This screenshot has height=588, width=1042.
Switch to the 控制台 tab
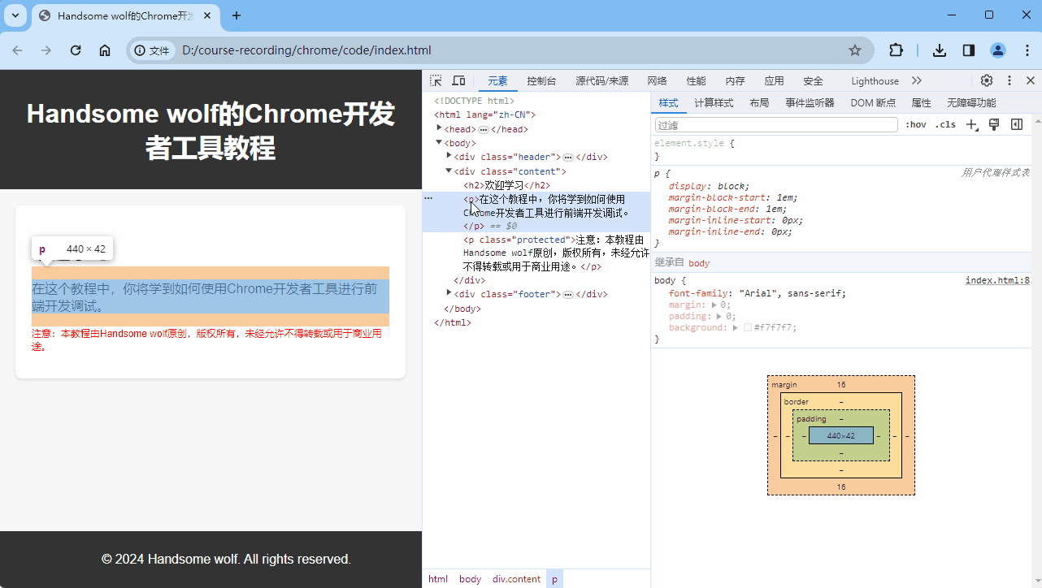pyautogui.click(x=541, y=80)
